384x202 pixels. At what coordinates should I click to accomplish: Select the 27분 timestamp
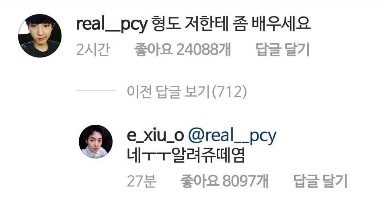click(142, 181)
